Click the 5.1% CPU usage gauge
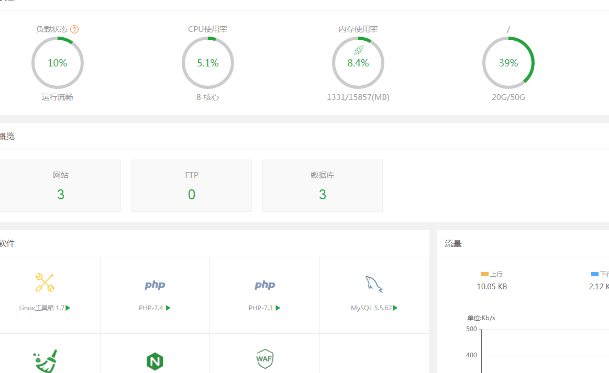This screenshot has width=609, height=373. (x=208, y=63)
